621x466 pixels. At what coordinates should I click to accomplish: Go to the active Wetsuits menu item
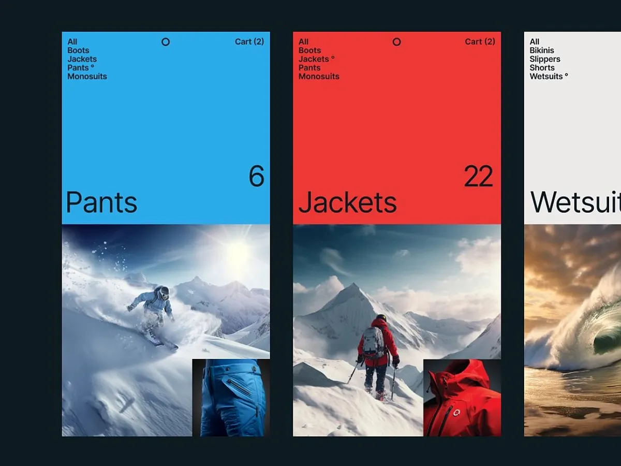tap(549, 76)
